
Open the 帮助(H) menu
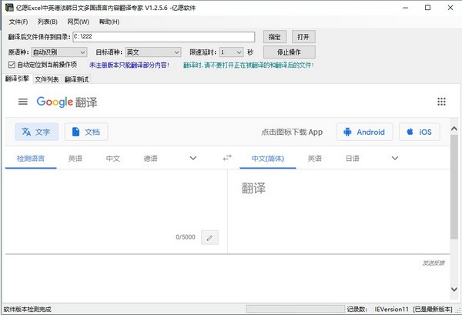tap(109, 22)
